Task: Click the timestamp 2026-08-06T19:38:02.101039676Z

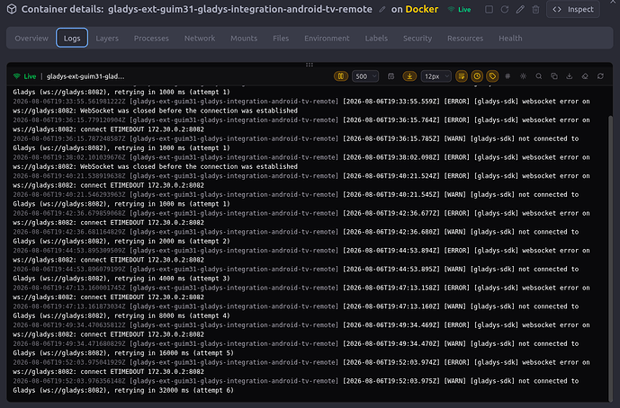Action: click(69, 157)
